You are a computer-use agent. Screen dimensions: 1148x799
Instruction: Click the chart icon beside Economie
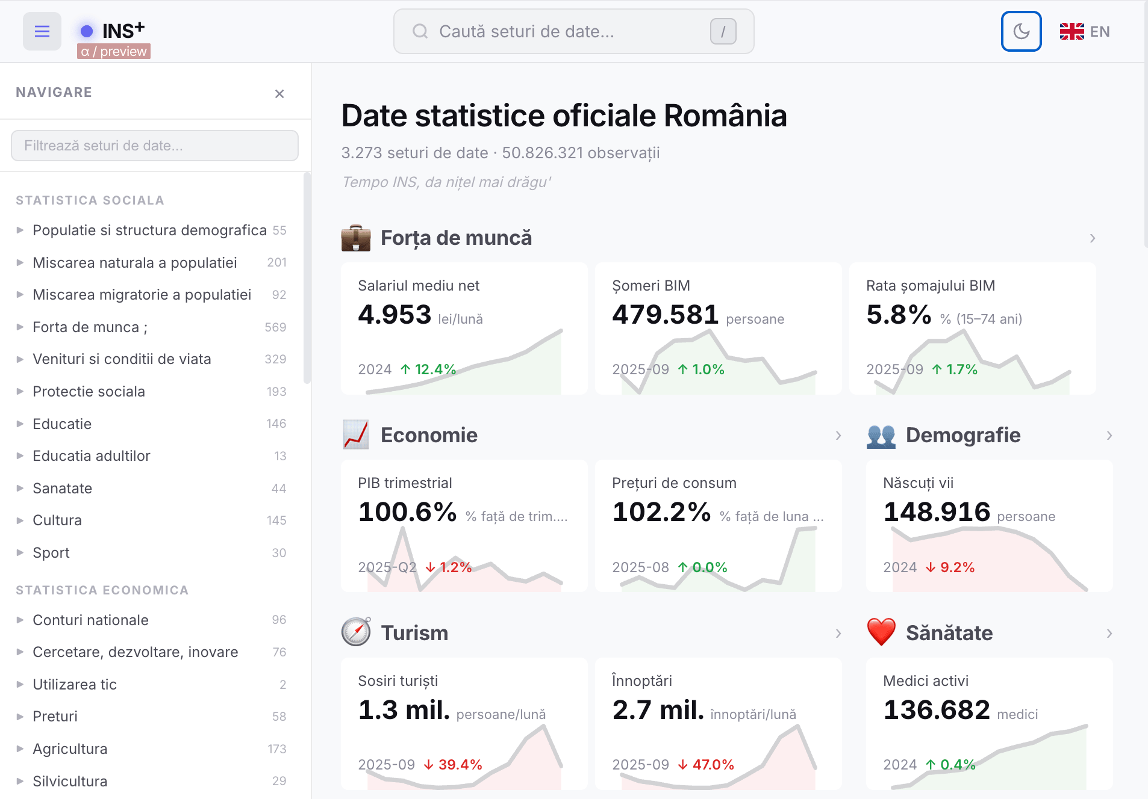[356, 435]
